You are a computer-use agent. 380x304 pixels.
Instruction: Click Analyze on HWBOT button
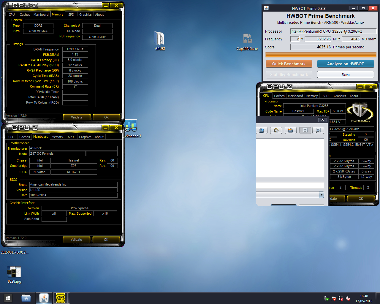pos(346,64)
